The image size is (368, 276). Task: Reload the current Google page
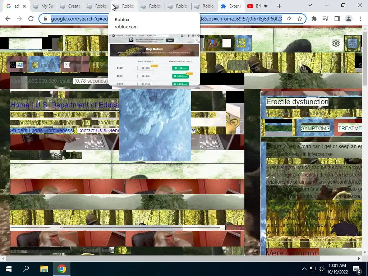click(31, 19)
